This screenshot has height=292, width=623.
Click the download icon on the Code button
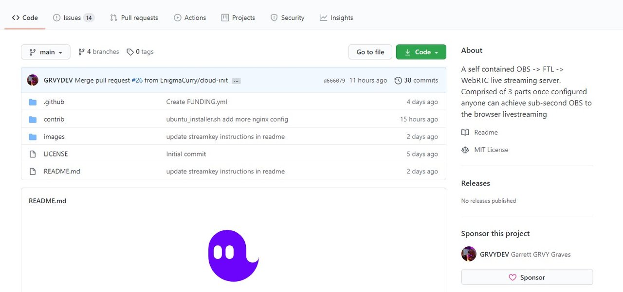[408, 52]
